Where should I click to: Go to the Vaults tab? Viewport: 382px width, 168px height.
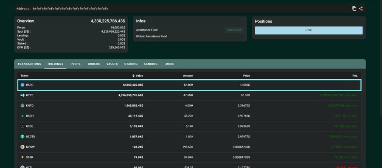pos(112,64)
